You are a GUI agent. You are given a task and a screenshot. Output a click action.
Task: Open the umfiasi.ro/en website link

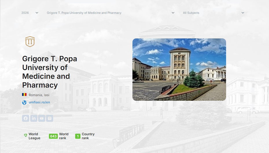pos(39,102)
